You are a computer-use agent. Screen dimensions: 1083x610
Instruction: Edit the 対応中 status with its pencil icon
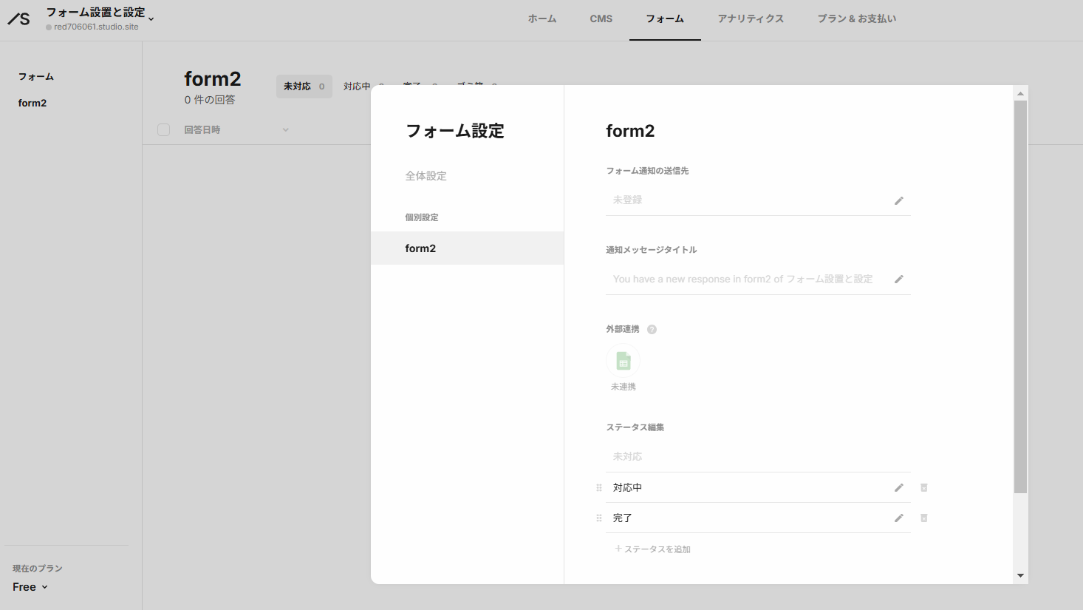click(x=899, y=487)
